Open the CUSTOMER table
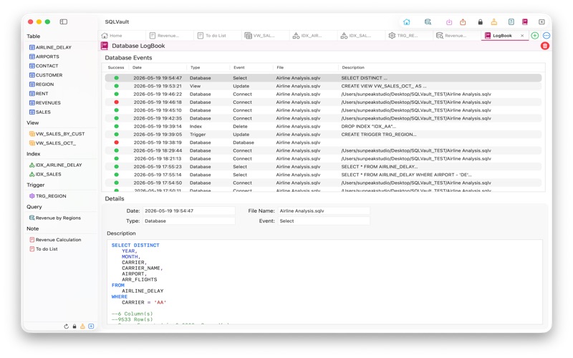573x358 pixels. click(x=46, y=75)
